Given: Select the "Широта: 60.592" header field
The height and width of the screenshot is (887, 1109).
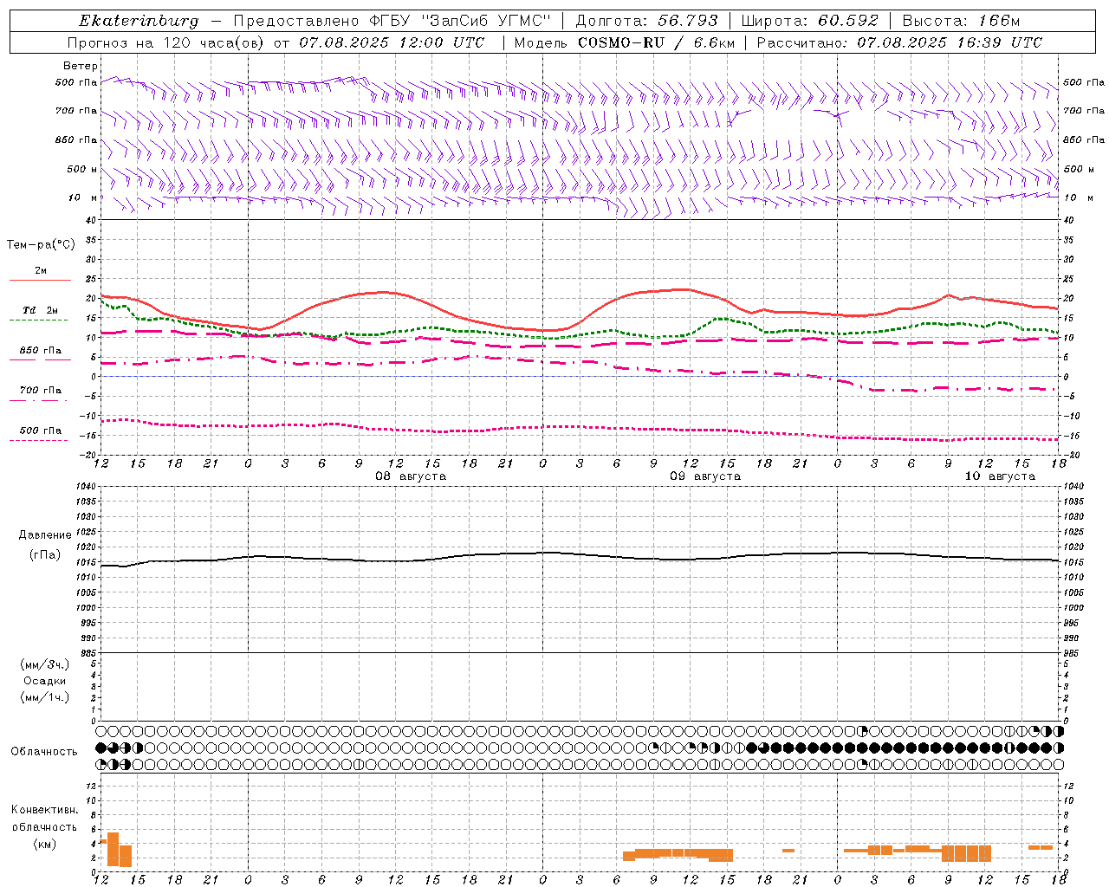Looking at the screenshot, I should (x=809, y=21).
